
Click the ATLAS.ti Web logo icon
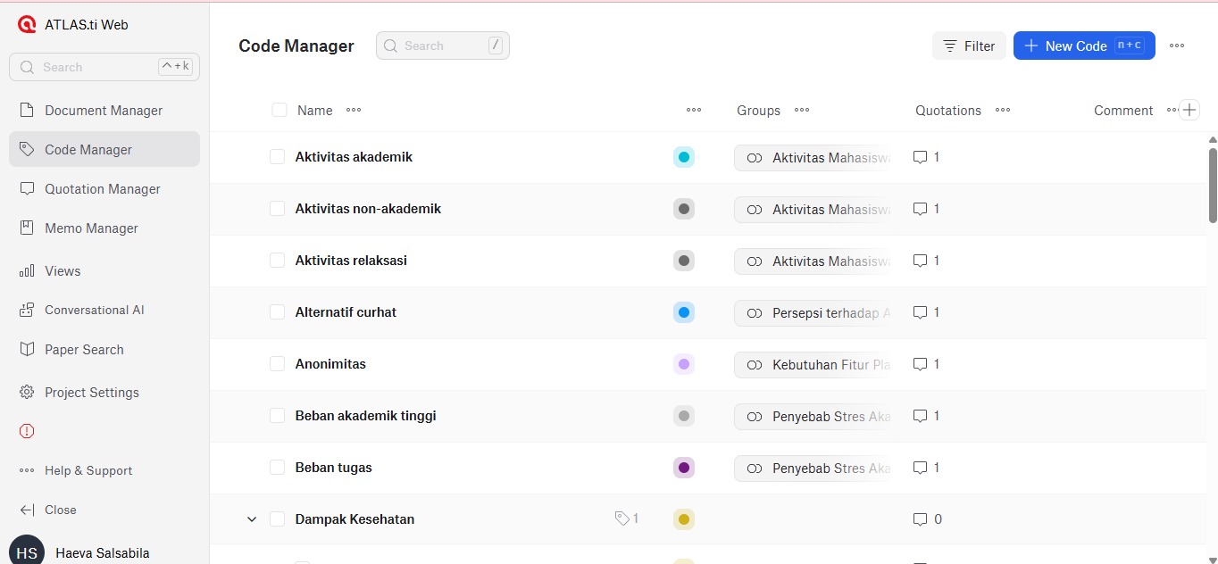(27, 25)
